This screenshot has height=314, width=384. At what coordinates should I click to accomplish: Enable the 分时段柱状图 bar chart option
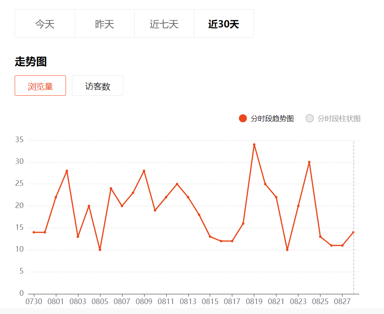[333, 118]
